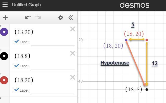Redo the last action

(x=38, y=17)
